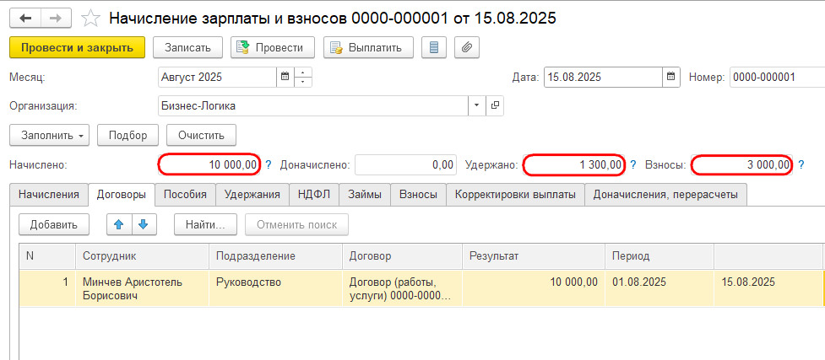Switch to the Удержания tab

[x=252, y=195]
